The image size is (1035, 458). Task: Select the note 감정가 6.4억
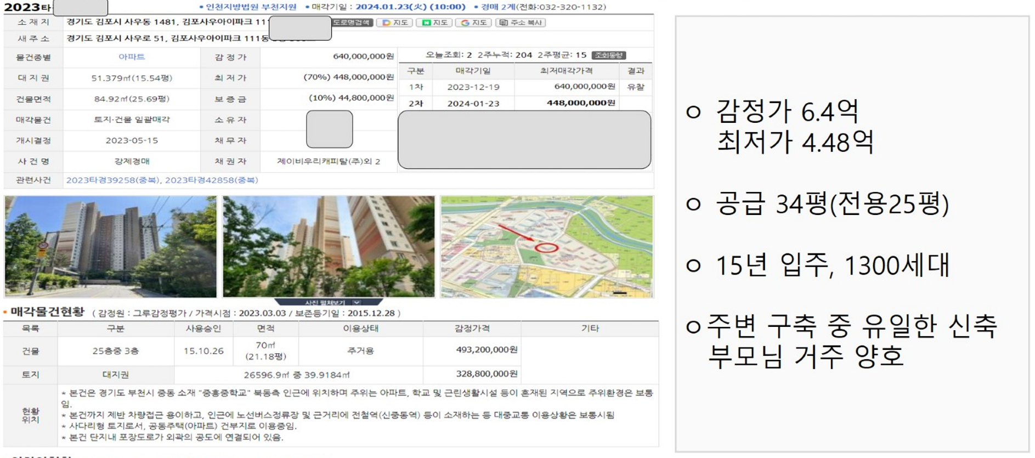tap(787, 112)
